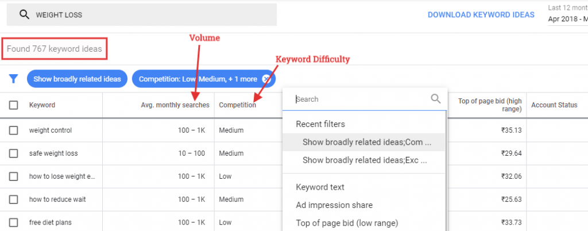Check the box for weight control
The height and width of the screenshot is (231, 588).
pyautogui.click(x=14, y=130)
